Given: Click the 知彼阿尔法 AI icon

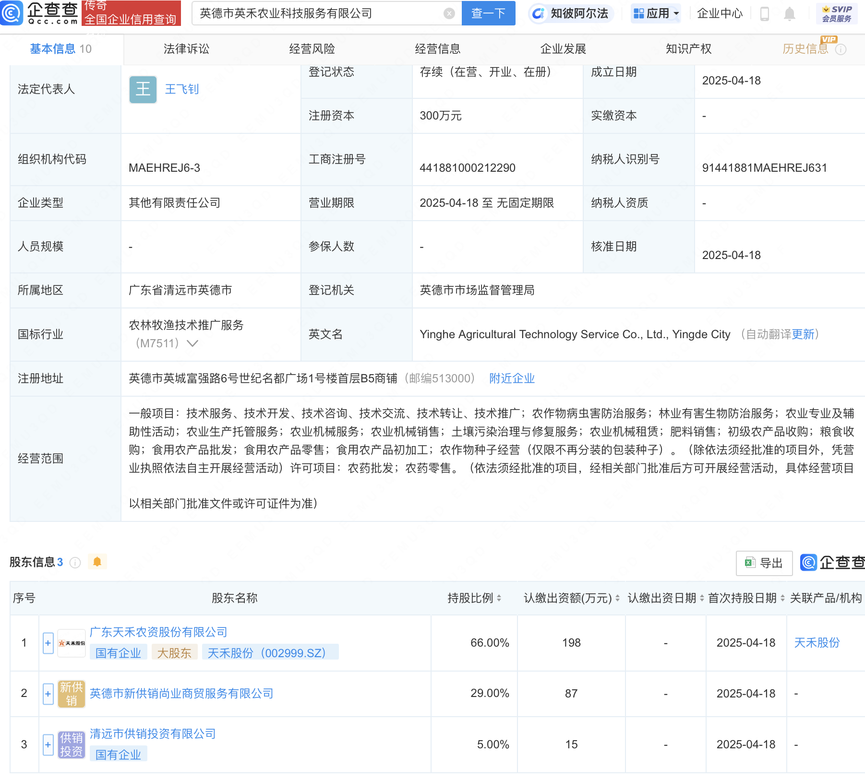Looking at the screenshot, I should click(x=539, y=13).
